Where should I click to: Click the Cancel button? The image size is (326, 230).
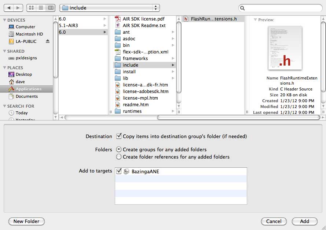[x=274, y=221]
